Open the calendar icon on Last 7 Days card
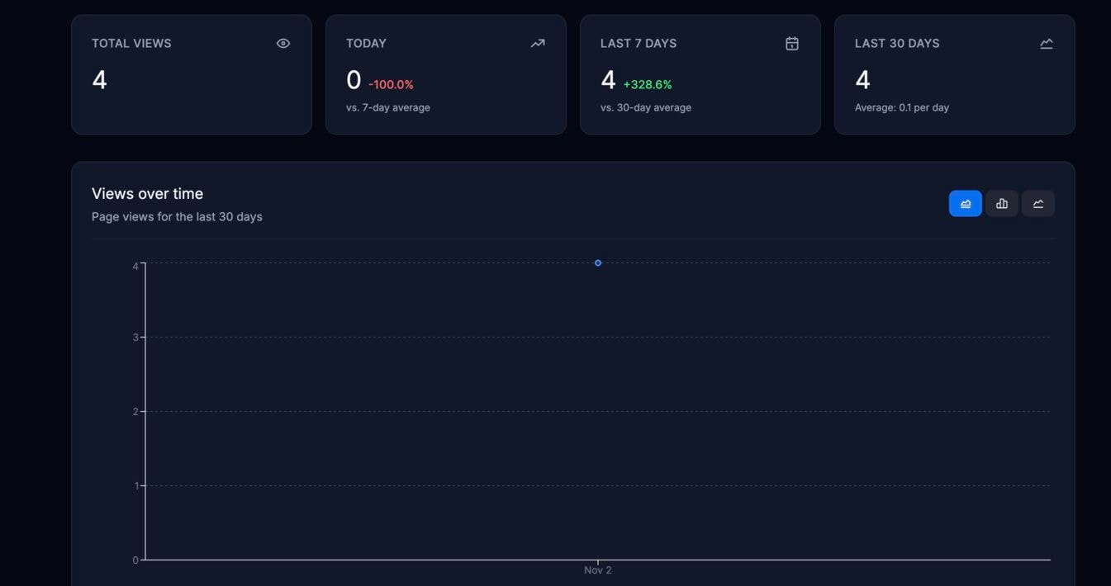The height and width of the screenshot is (586, 1111). 791,43
